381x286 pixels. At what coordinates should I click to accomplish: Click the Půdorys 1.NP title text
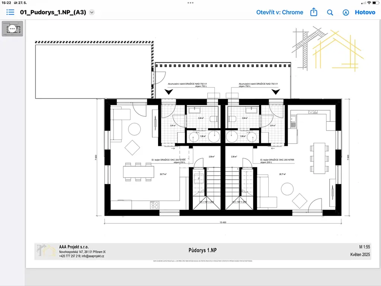(203, 250)
